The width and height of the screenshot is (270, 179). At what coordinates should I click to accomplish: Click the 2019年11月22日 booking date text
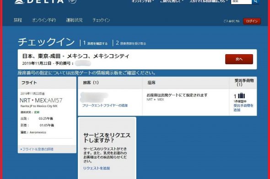(x=37, y=63)
